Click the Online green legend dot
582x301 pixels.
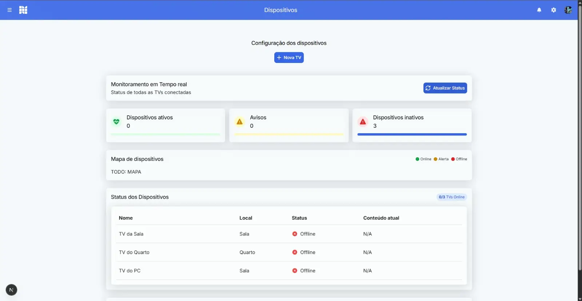coord(417,159)
